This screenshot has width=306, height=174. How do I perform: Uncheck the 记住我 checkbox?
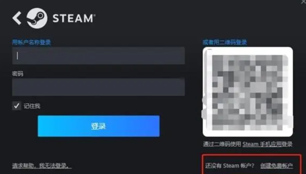coord(17,106)
